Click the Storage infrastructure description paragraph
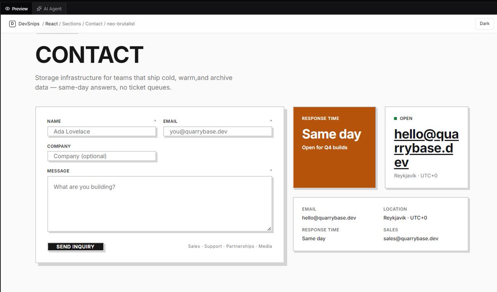Image resolution: width=497 pixels, height=292 pixels. coord(134,83)
